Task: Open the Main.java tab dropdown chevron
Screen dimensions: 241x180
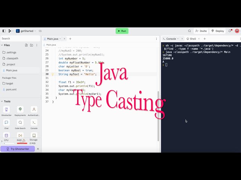Action: (60, 39)
